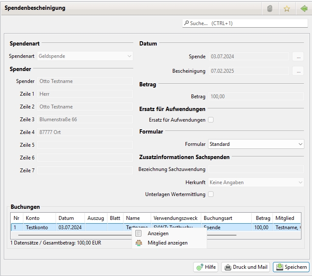
Task: Select Anzeigen from the context menu
Action: [x=158, y=233]
